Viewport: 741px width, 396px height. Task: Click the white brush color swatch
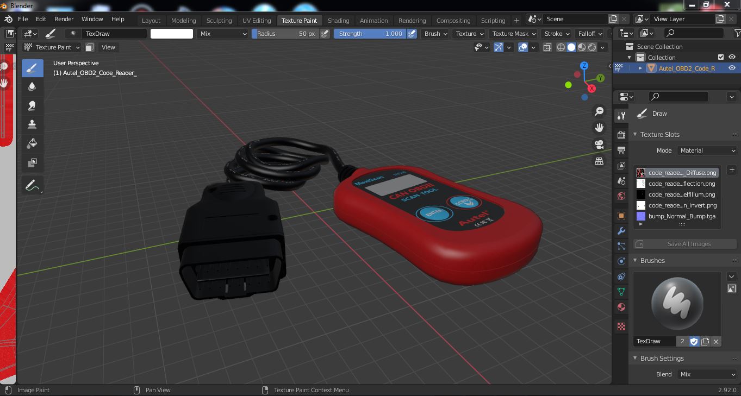tap(172, 34)
